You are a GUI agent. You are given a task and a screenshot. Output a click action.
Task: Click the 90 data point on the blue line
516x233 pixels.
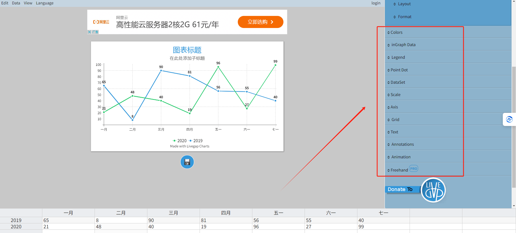click(x=161, y=71)
